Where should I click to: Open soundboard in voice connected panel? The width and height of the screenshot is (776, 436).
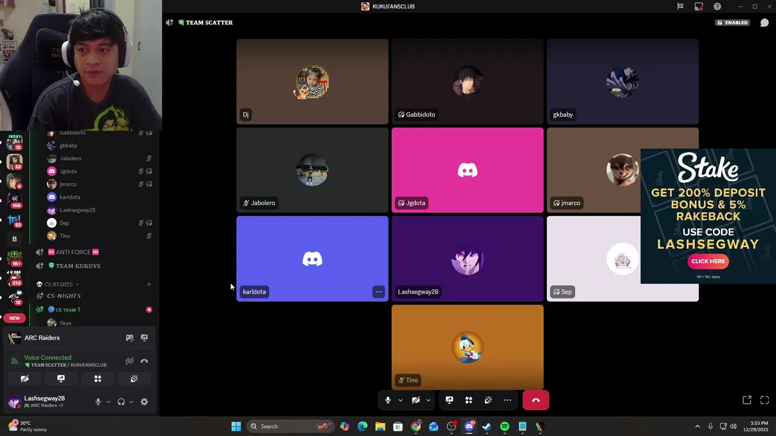click(x=134, y=378)
